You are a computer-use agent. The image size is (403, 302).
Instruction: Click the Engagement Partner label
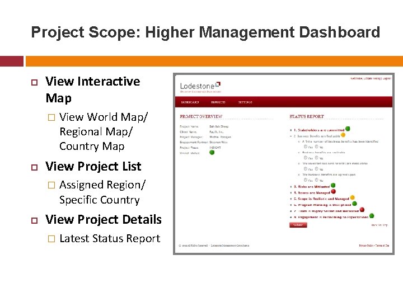pyautogui.click(x=194, y=142)
